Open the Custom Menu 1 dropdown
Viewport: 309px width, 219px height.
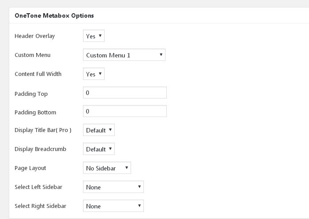pyautogui.click(x=124, y=55)
